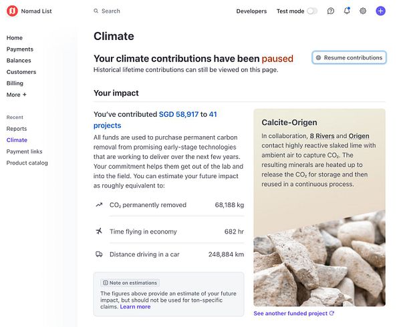Open the settings gear icon

(363, 11)
